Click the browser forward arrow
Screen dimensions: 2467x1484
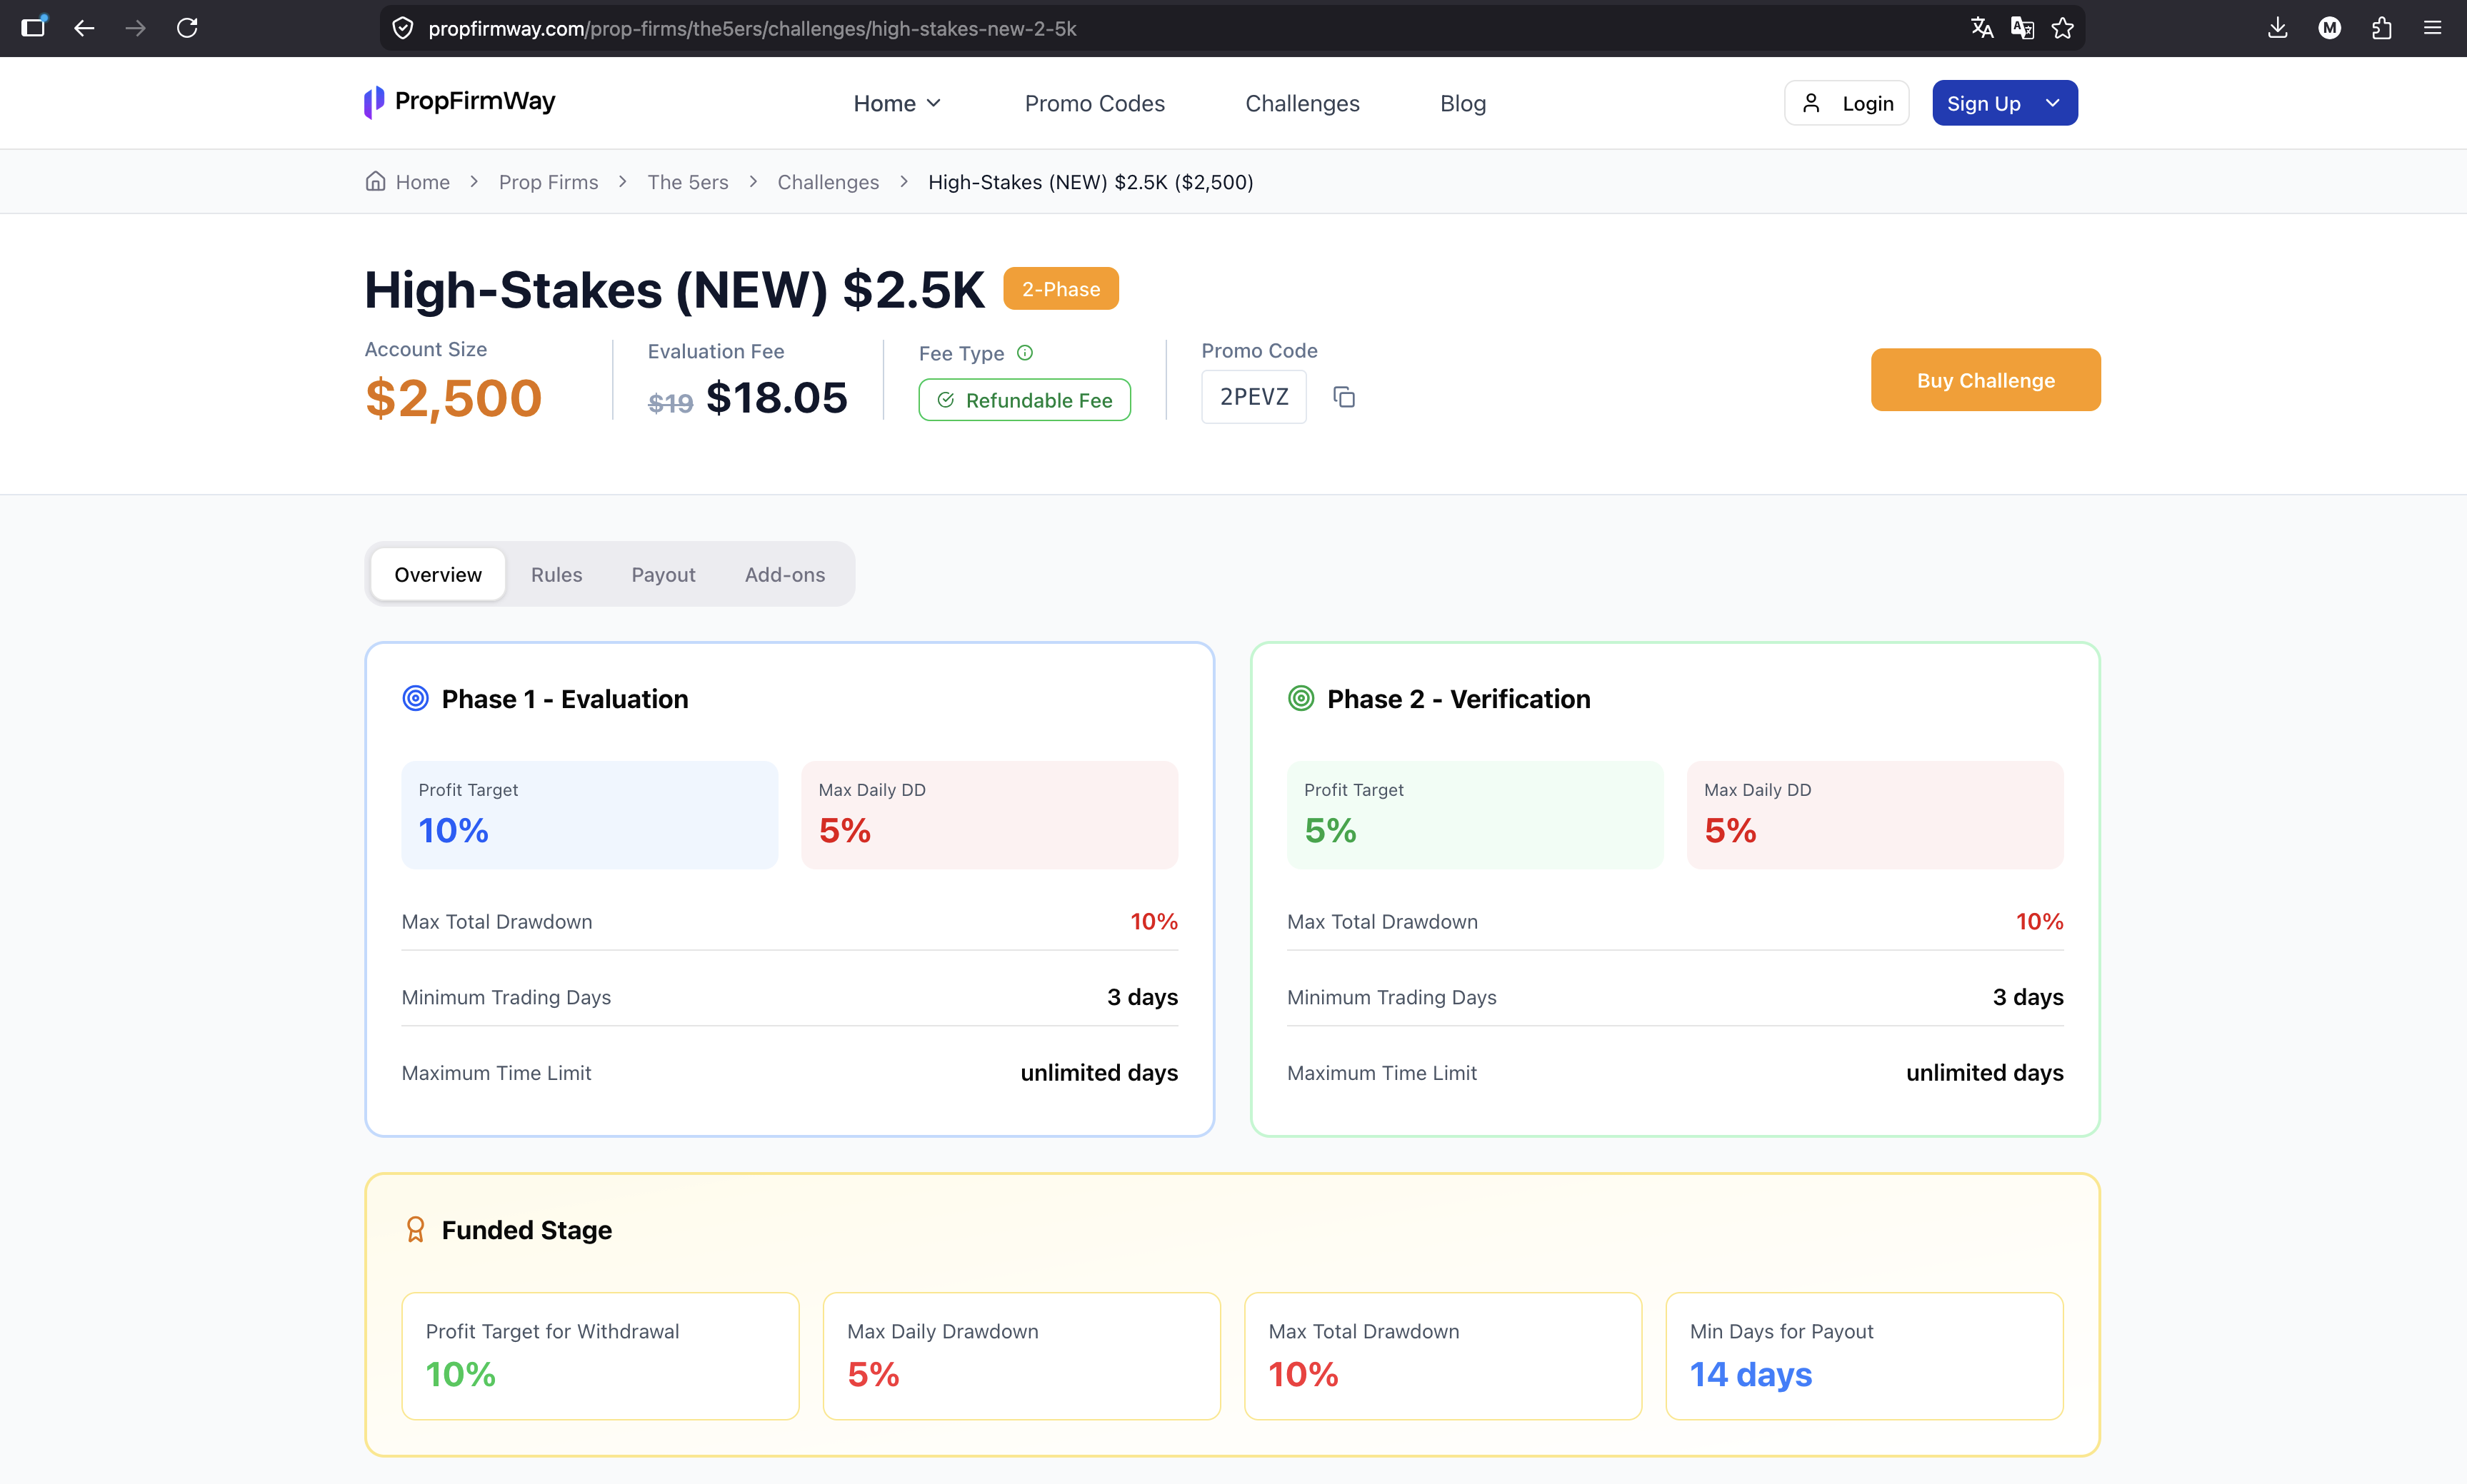pos(135,28)
